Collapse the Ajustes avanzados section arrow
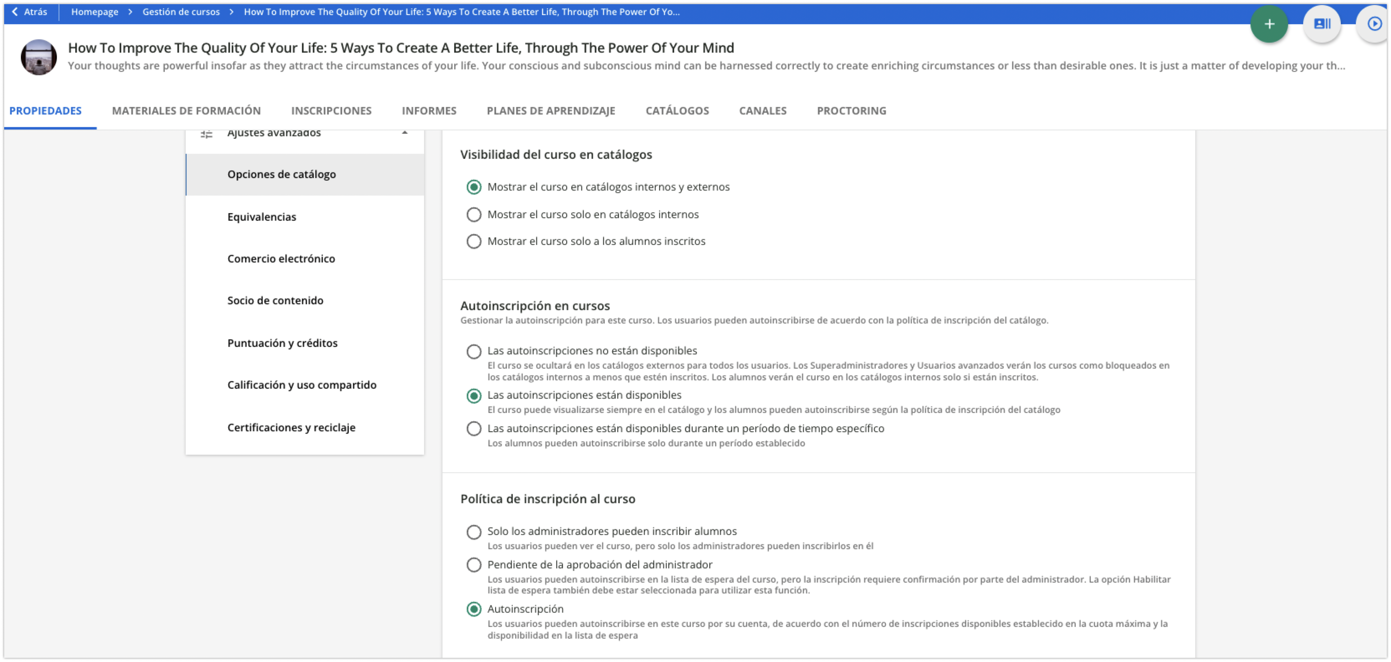Image resolution: width=1391 pixels, height=662 pixels. pyautogui.click(x=404, y=133)
